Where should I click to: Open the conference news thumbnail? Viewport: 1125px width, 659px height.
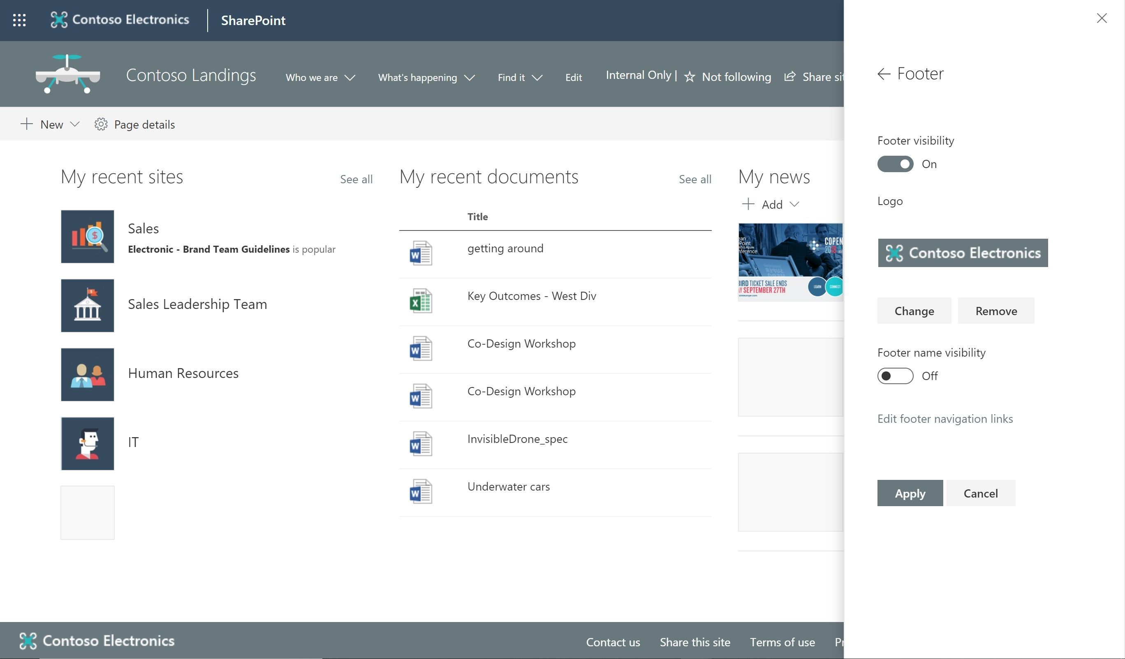pyautogui.click(x=790, y=262)
